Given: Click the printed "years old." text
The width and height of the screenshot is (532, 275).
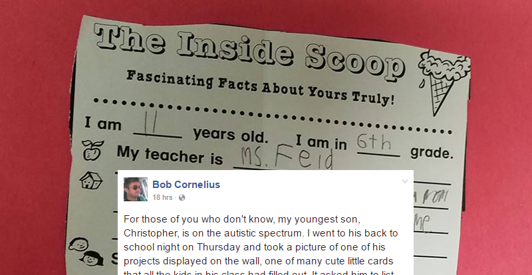Looking at the screenshot, I should coord(231,135).
